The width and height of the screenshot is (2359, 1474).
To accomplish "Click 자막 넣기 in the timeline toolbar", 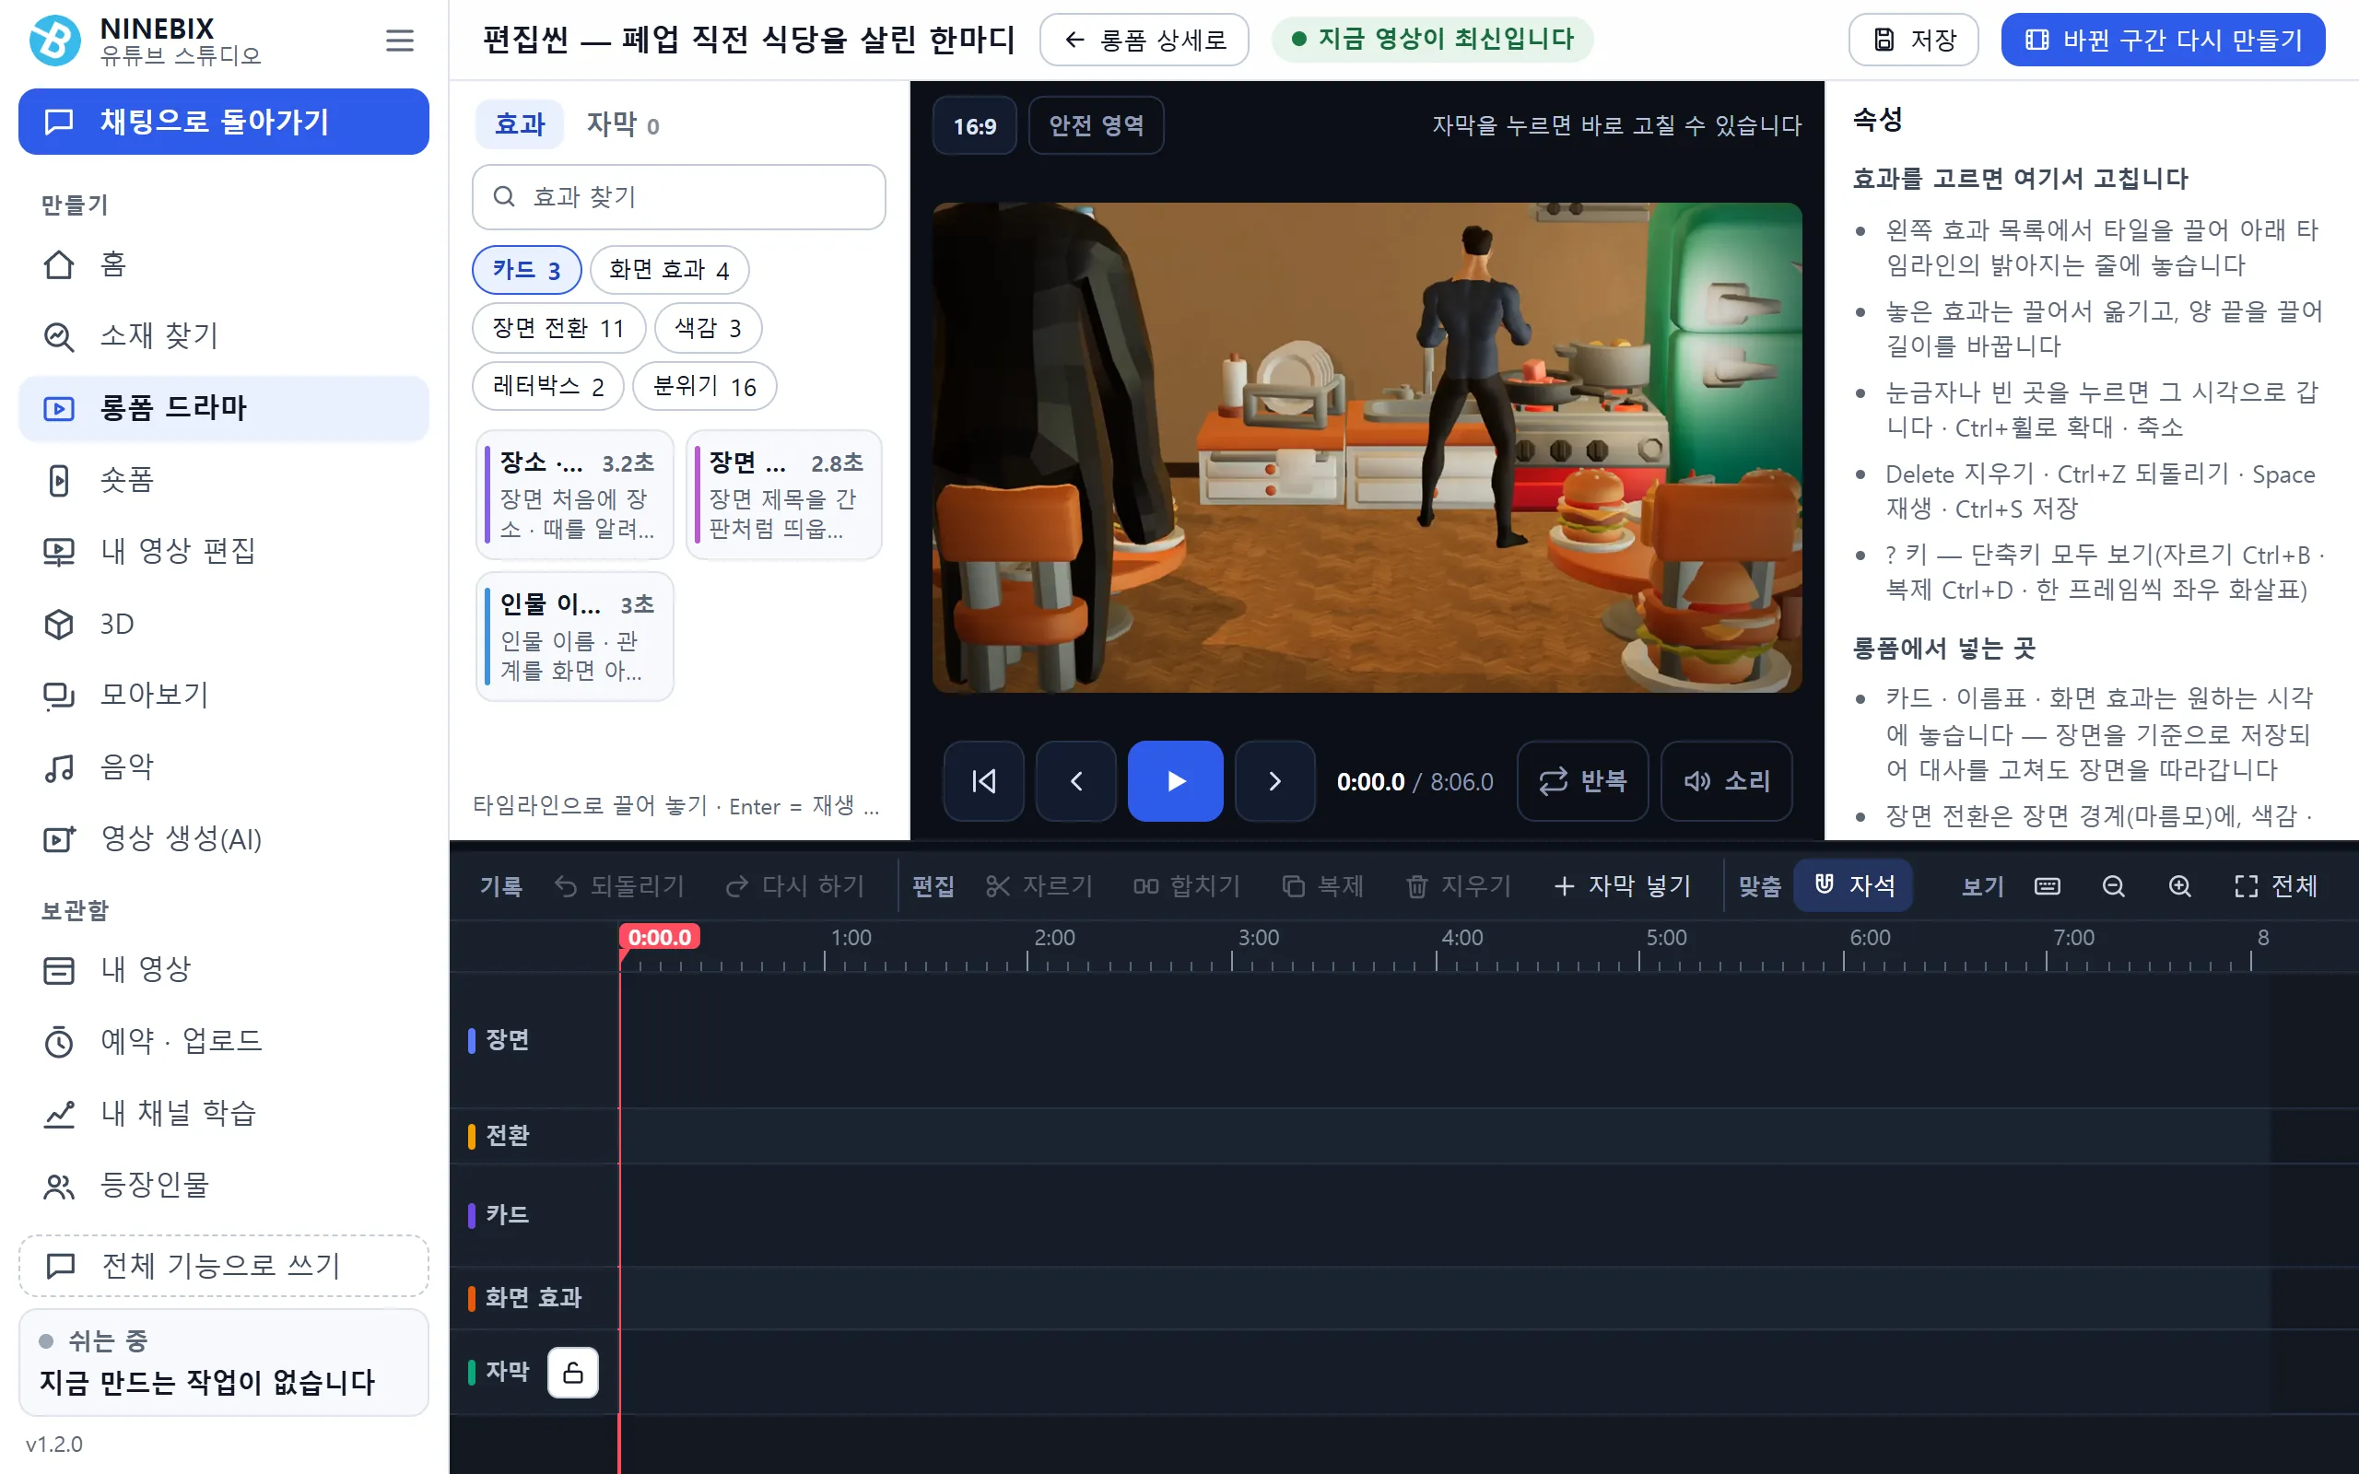I will coord(1622,885).
